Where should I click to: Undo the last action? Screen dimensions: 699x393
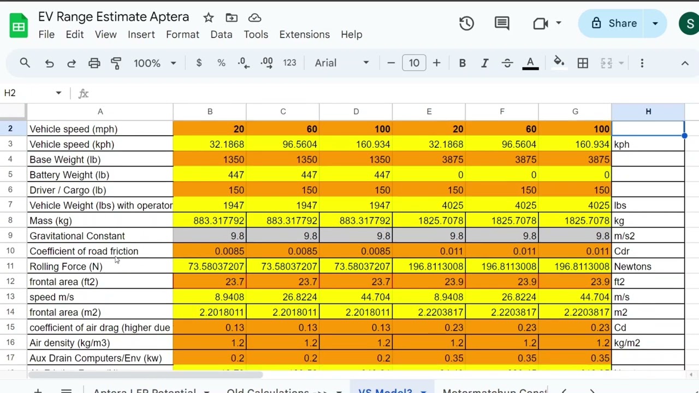coord(49,63)
